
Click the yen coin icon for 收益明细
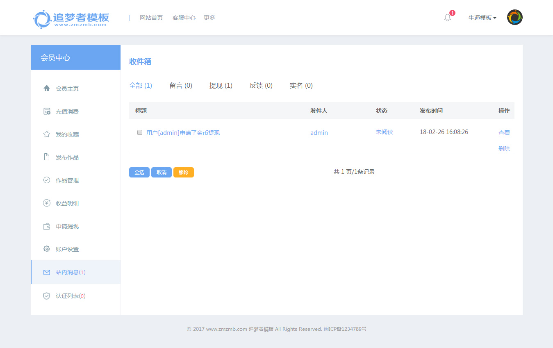coord(47,203)
